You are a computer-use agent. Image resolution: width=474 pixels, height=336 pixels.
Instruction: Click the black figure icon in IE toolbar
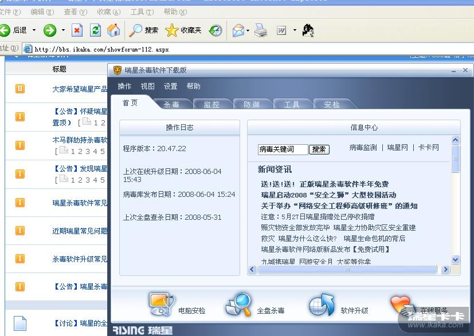click(x=308, y=30)
